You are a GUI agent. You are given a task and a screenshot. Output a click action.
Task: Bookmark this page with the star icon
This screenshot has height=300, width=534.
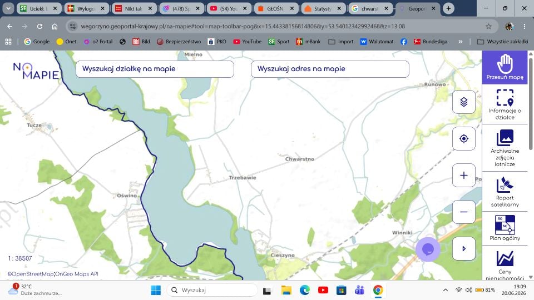point(488,26)
